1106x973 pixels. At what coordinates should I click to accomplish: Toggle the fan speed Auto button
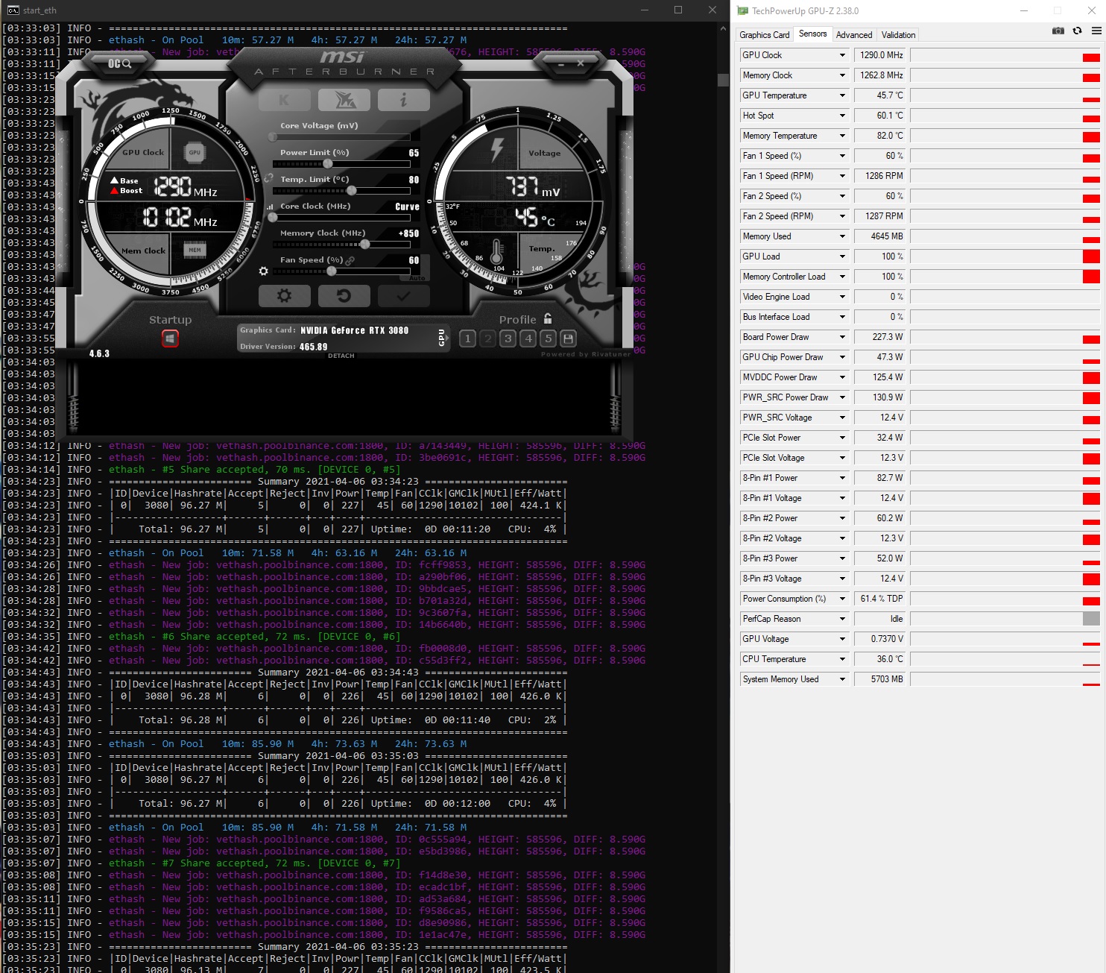click(x=417, y=278)
